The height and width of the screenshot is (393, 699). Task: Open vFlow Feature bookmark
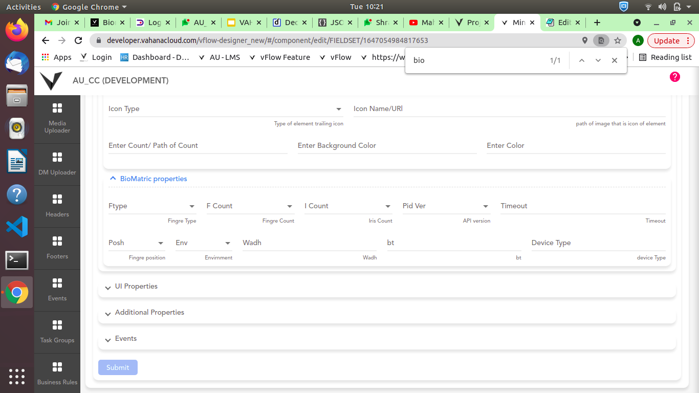tap(279, 57)
